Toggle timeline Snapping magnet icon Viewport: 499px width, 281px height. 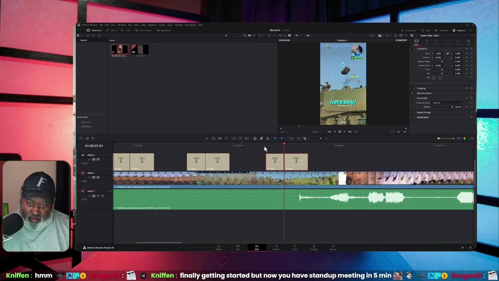click(x=255, y=139)
